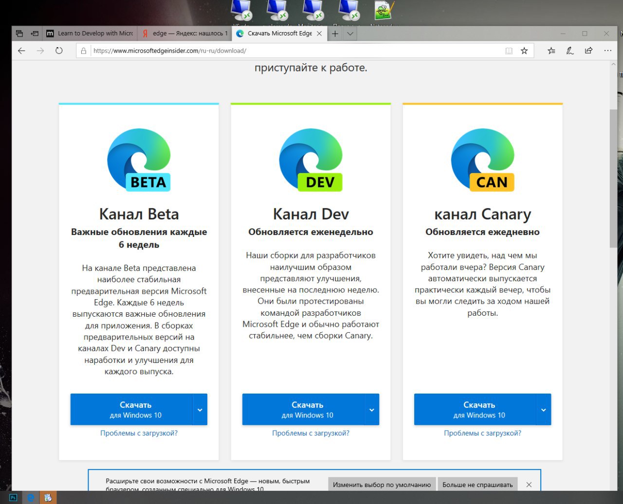Reload the page with the refresh icon
The image size is (623, 504).
coord(59,51)
